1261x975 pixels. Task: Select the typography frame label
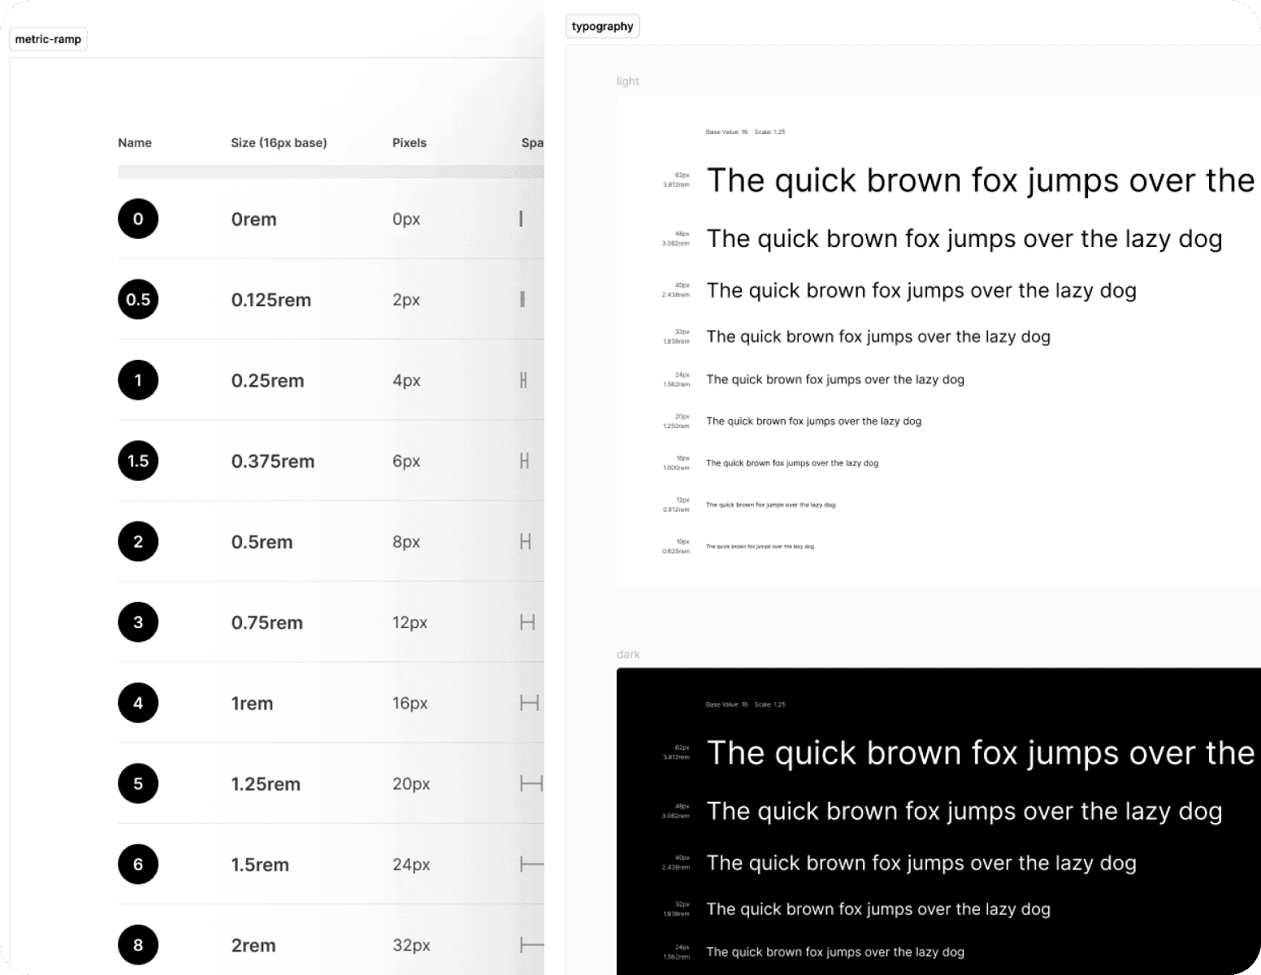pyautogui.click(x=602, y=27)
